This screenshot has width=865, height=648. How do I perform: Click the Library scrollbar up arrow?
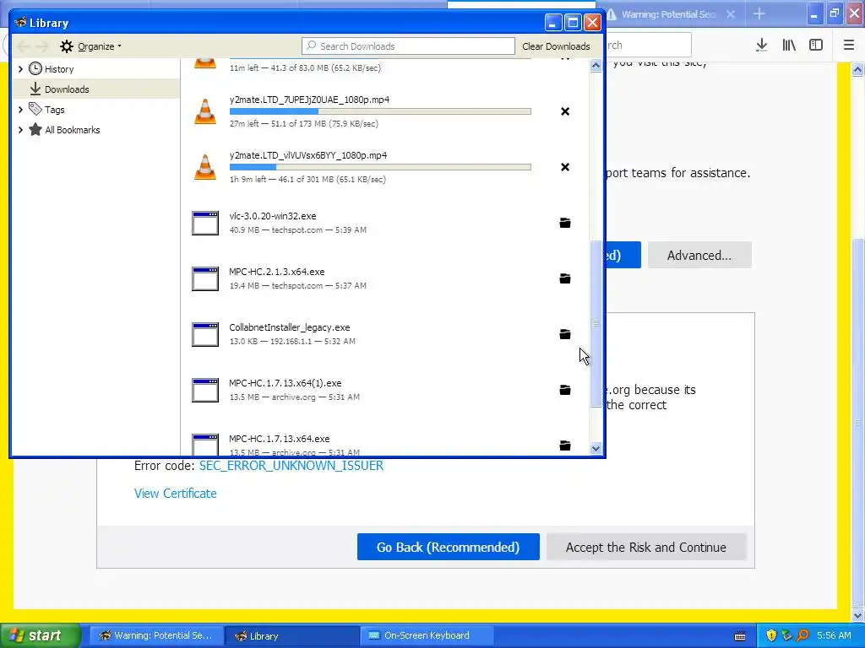[596, 66]
